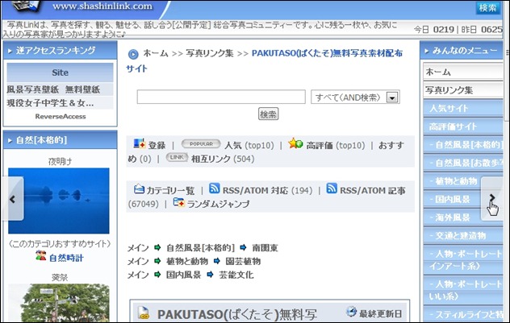Click the blue 検索 button in header
The image size is (510, 323).
point(487,7)
